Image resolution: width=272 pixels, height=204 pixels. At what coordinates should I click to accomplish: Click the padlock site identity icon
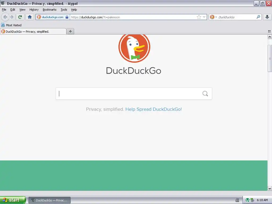tap(67, 17)
